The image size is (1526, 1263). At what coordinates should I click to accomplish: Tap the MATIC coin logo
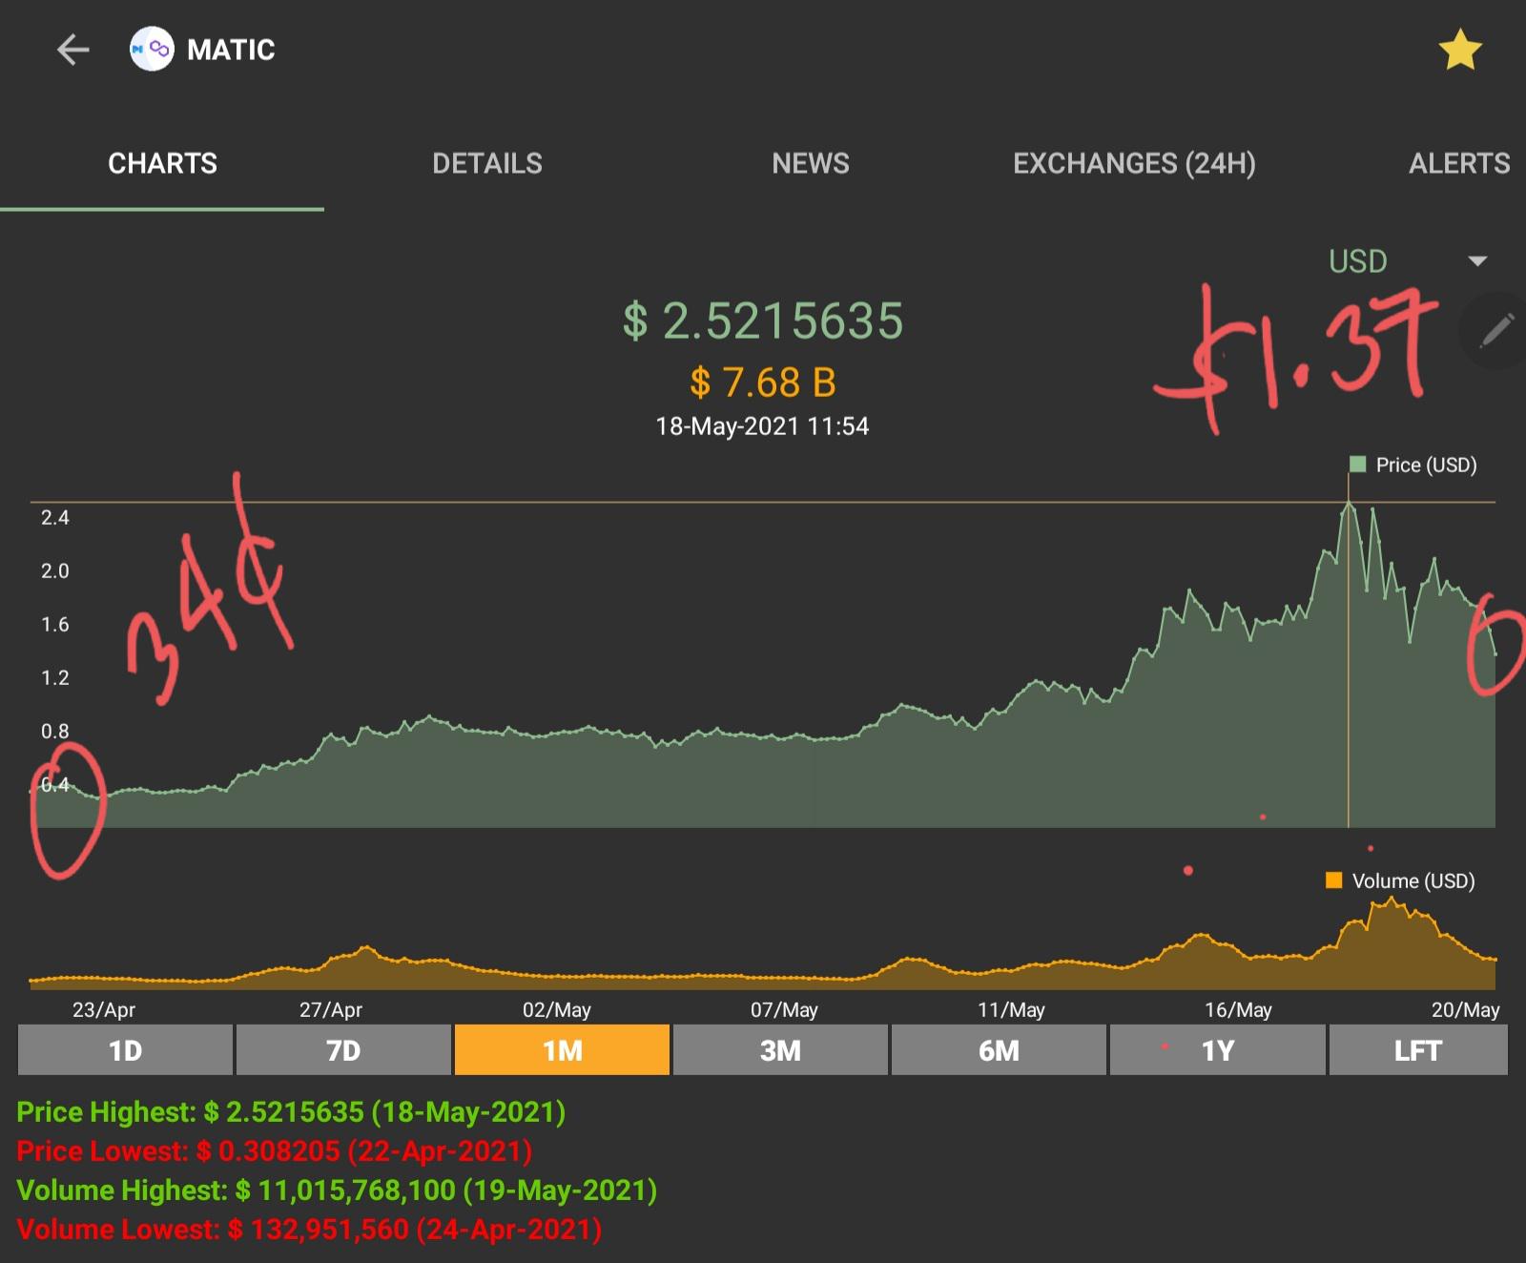(x=152, y=49)
